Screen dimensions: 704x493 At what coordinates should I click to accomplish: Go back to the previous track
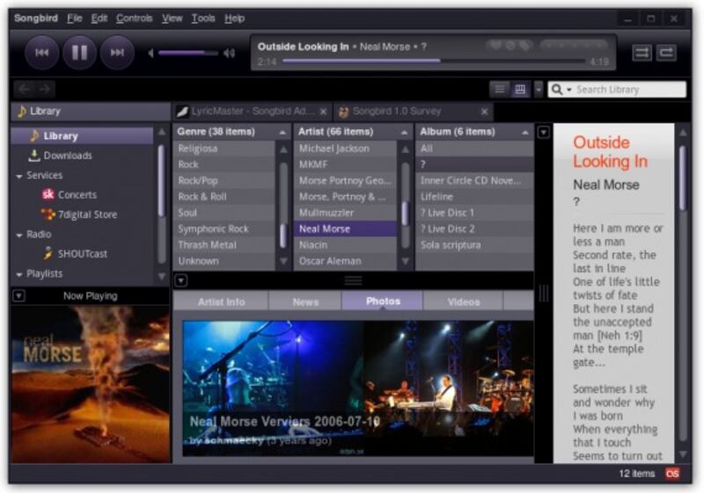41,53
